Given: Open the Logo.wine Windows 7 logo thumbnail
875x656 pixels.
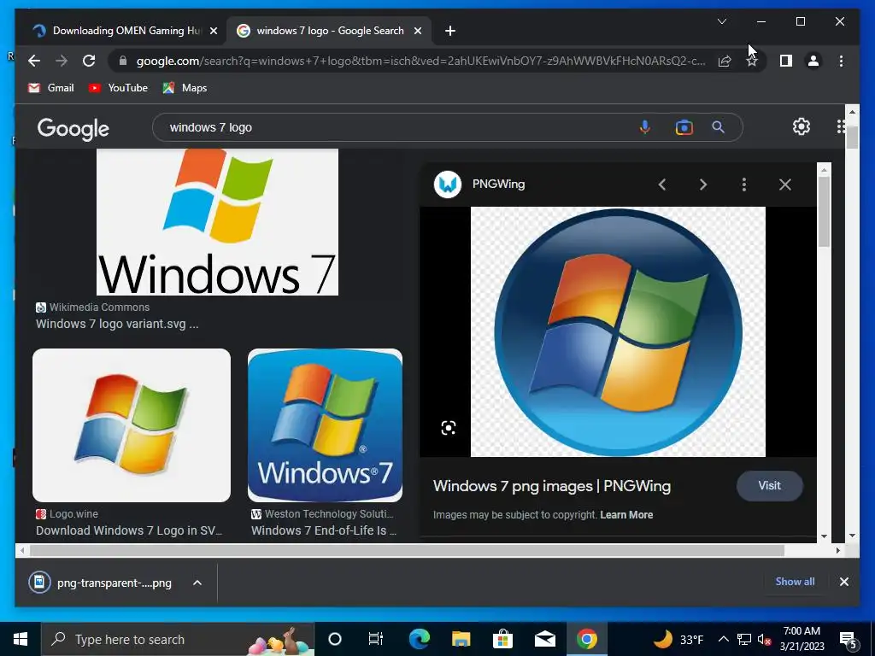Looking at the screenshot, I should pyautogui.click(x=132, y=425).
